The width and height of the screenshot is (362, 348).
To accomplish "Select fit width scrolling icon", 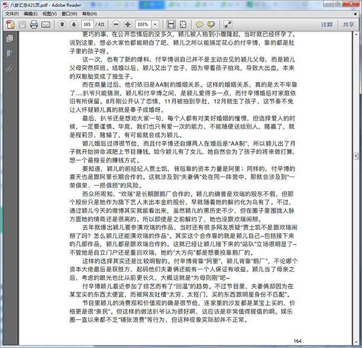I will tap(171, 24).
